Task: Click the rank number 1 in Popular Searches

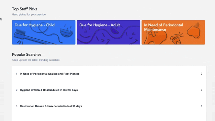Action: (16, 74)
